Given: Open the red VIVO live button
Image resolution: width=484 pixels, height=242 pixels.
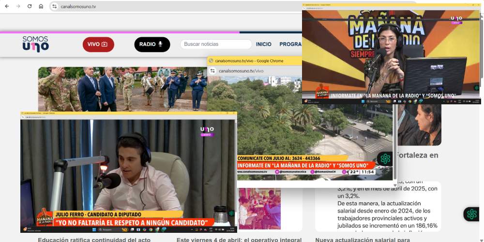Looking at the screenshot, I should [98, 44].
